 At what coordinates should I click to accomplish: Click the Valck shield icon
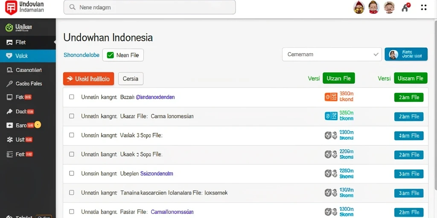click(9, 56)
